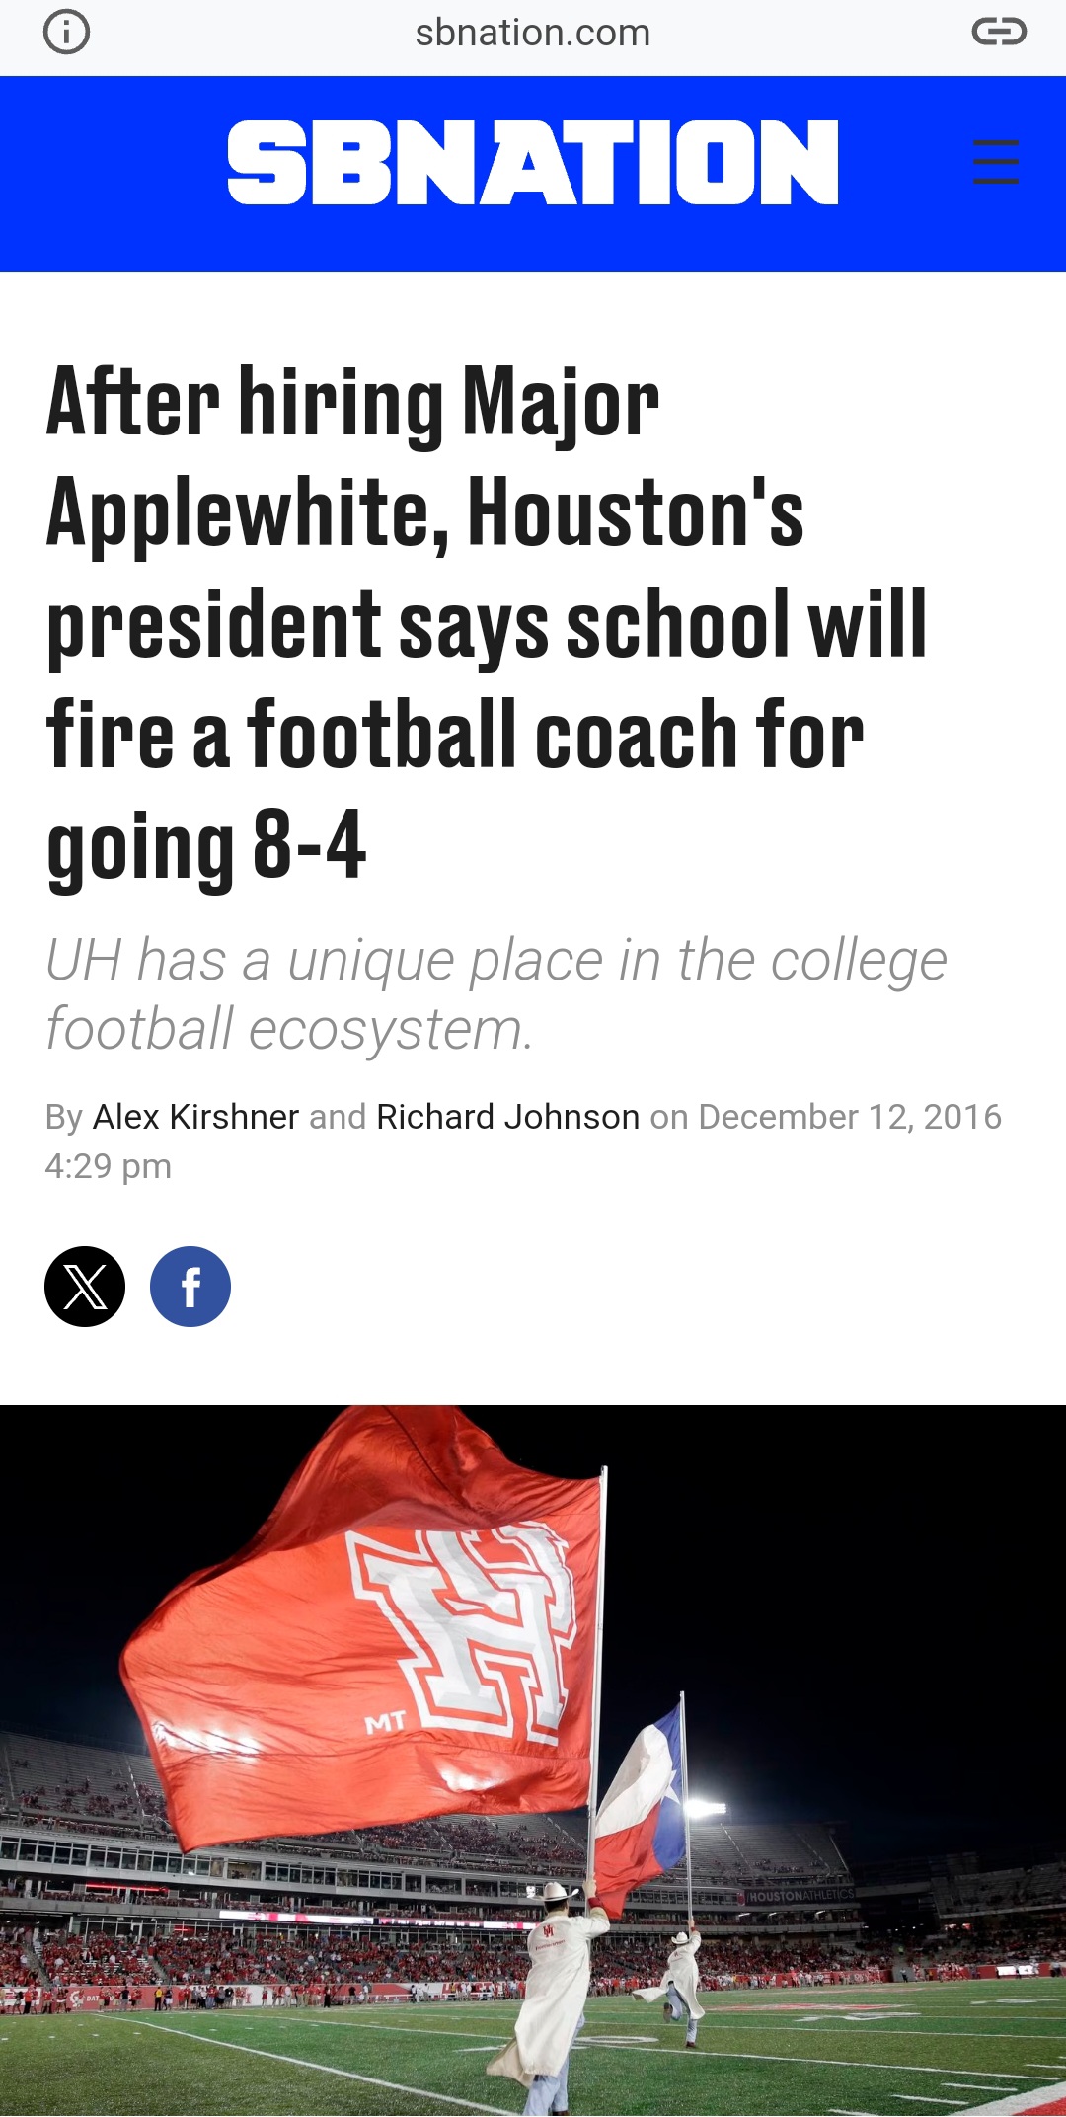Tap the link icon beside the URL

pos(999,33)
